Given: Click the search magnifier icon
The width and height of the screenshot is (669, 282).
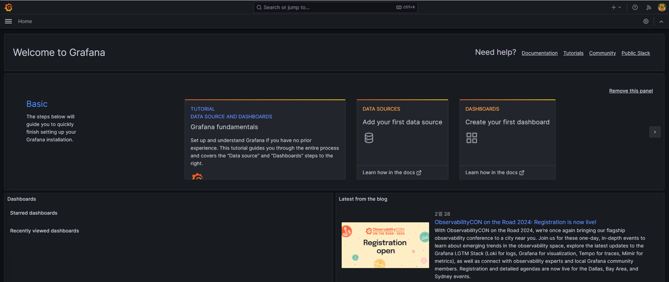Looking at the screenshot, I should point(259,7).
